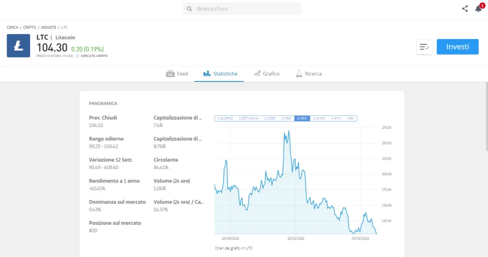488x257 pixels.
Task: Go to MONETE breadcrumb
Action: [49, 27]
